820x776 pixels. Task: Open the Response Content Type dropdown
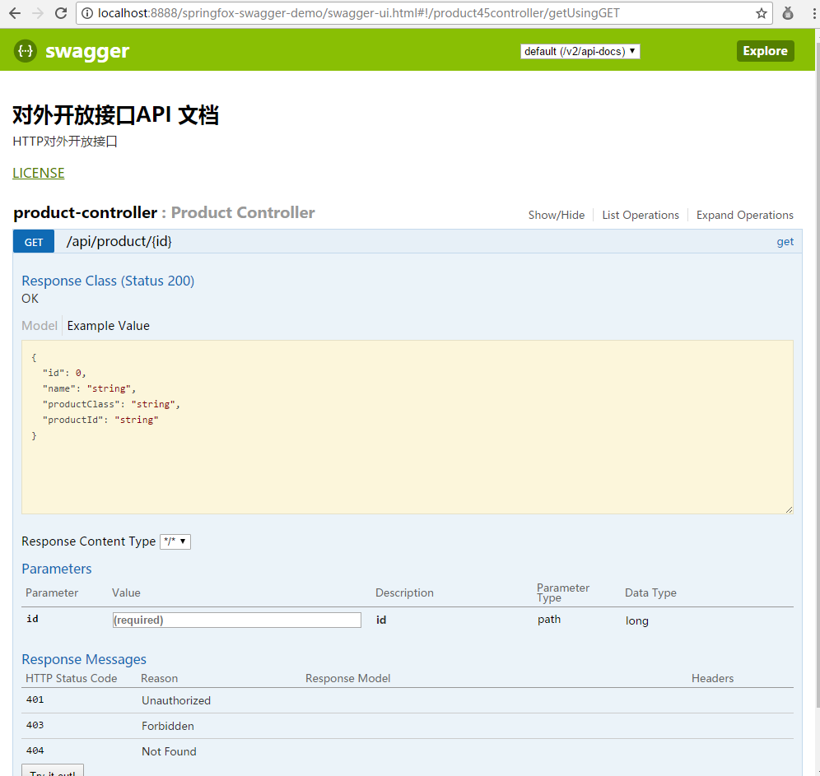click(175, 541)
